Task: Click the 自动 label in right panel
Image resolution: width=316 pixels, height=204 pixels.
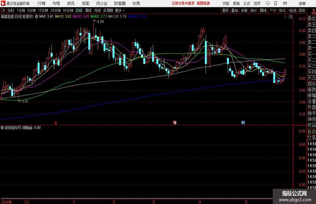Action: pos(312,132)
